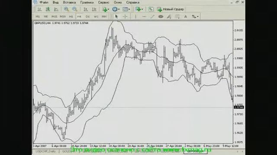This screenshot has width=277, height=155.
Task: Open the Файл menu
Action: click(x=44, y=3)
